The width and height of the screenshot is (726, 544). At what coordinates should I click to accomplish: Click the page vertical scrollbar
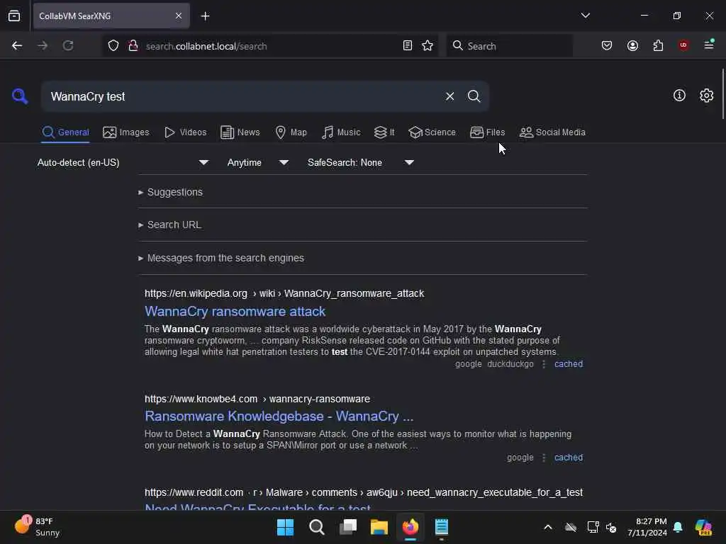(722, 94)
